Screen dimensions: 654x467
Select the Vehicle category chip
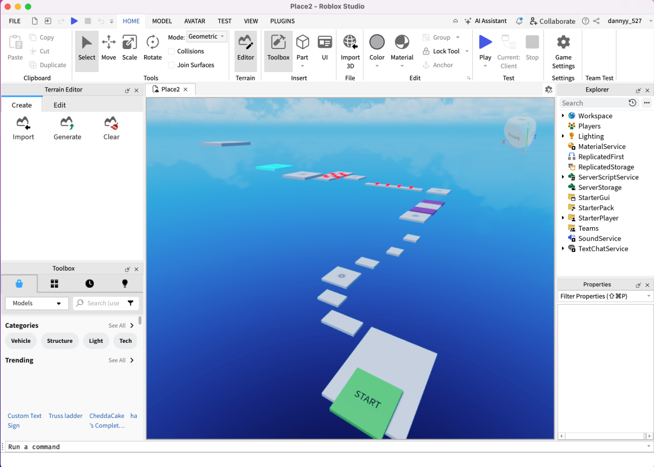point(21,340)
